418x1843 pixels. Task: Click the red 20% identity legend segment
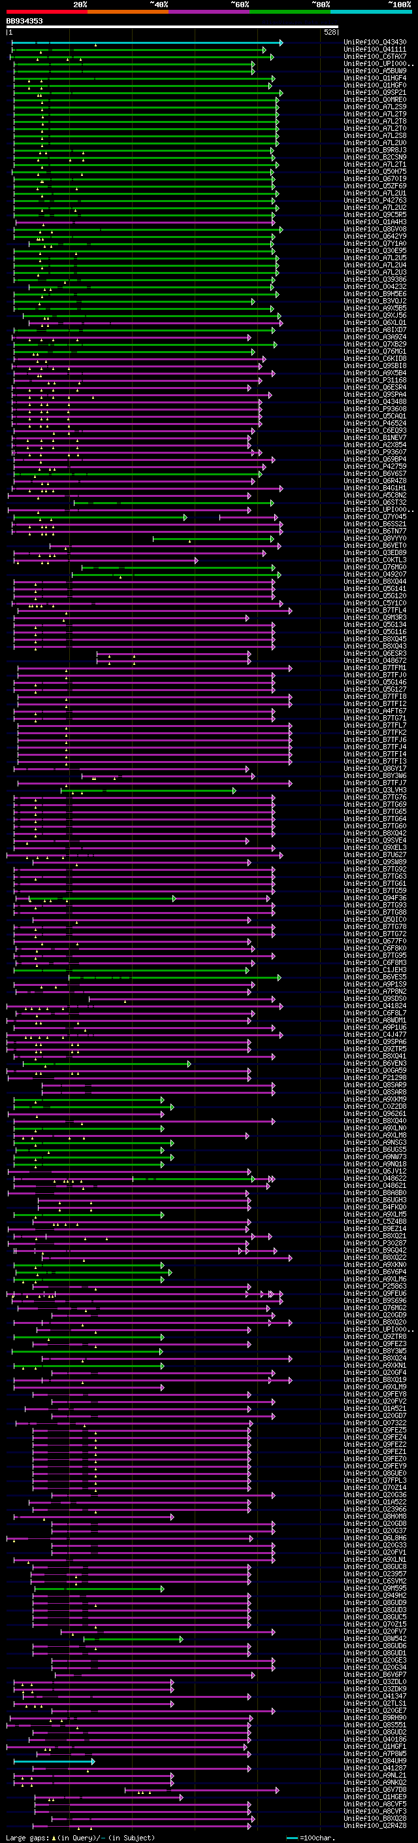(x=46, y=12)
